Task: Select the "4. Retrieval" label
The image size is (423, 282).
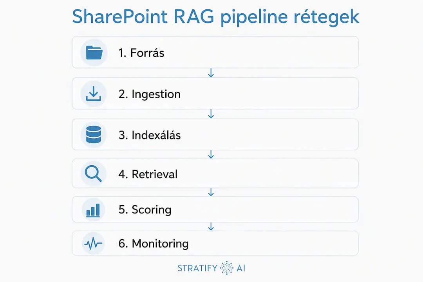Action: point(148,174)
